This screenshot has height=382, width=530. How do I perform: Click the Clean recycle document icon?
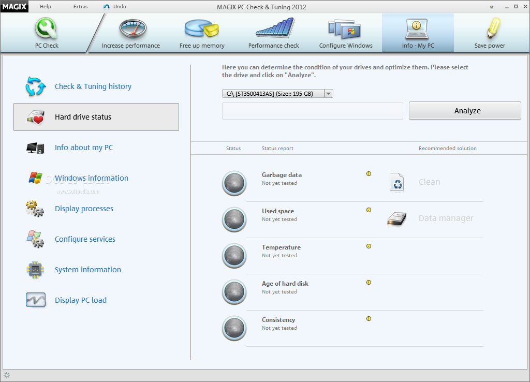pos(396,183)
